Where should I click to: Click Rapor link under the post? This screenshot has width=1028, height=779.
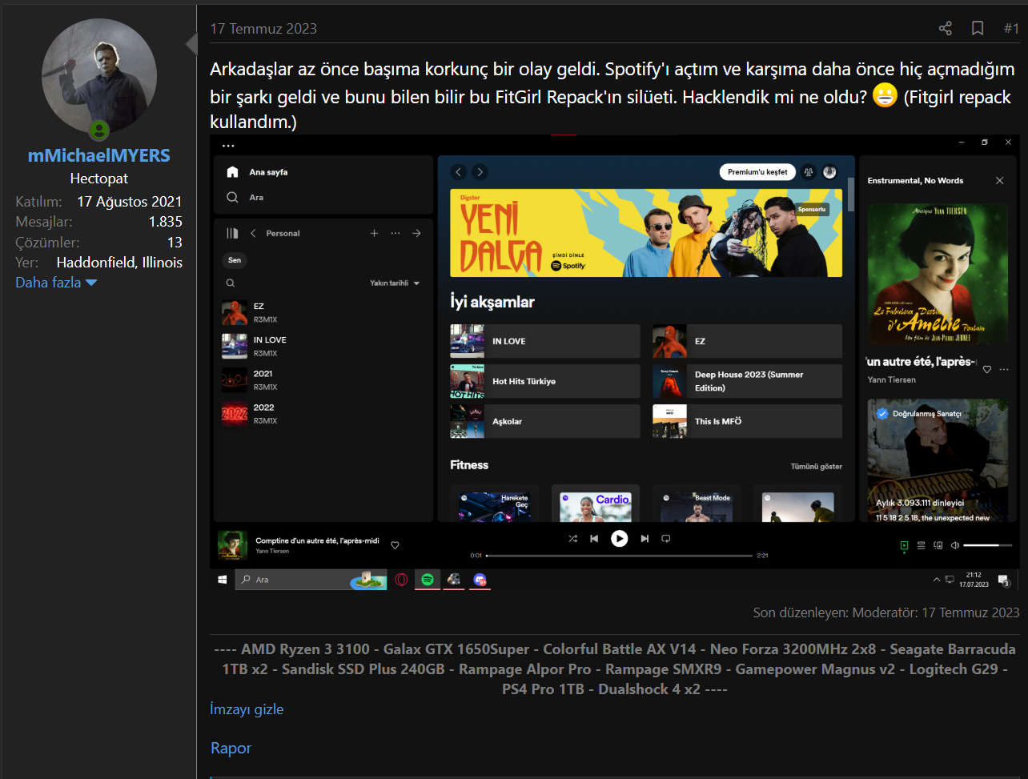231,748
